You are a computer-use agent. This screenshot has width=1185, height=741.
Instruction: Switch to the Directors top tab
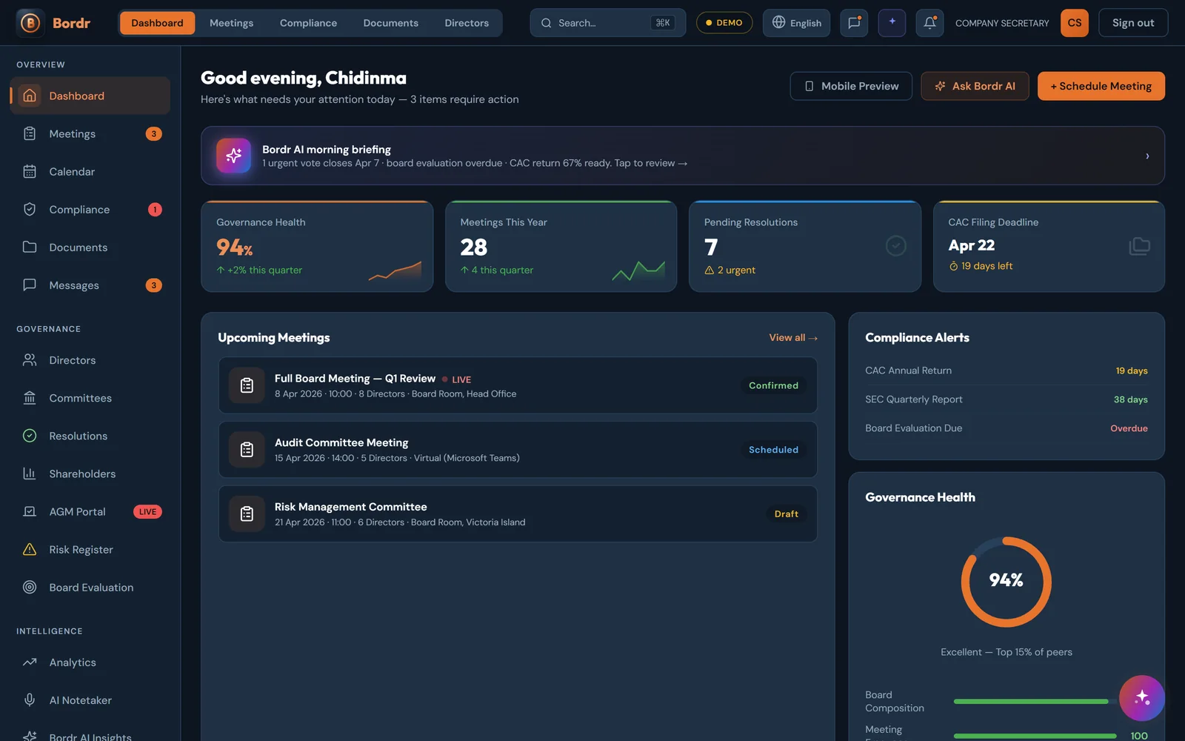467,23
